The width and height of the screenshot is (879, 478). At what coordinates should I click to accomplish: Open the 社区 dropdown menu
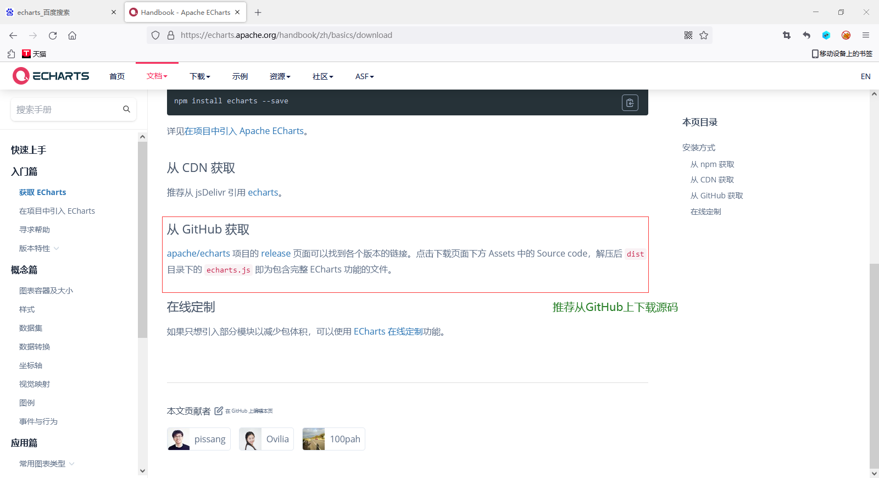(x=322, y=76)
